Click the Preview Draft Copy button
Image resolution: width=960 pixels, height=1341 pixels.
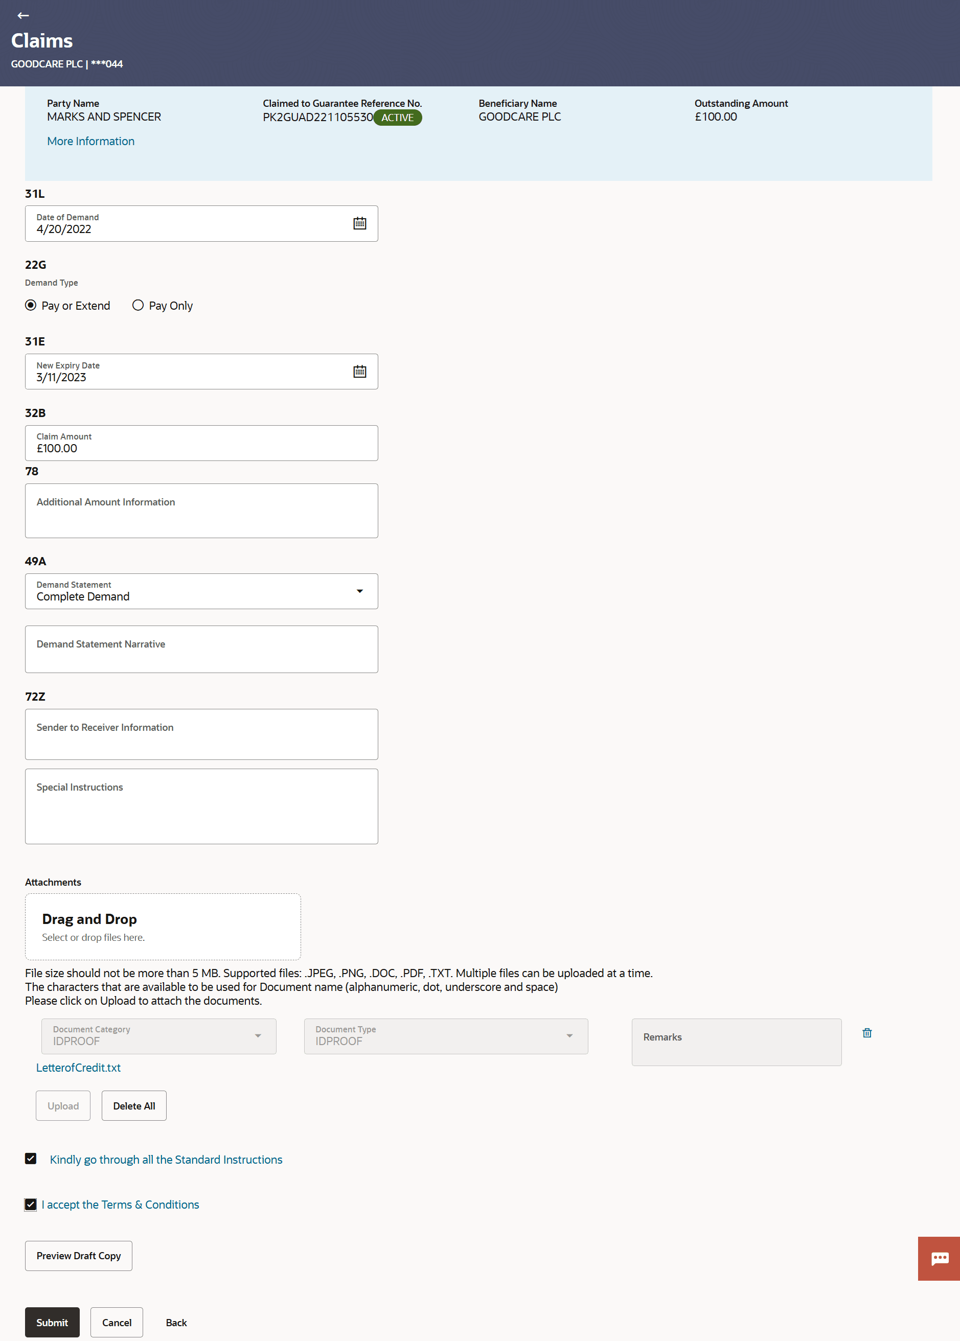tap(79, 1256)
